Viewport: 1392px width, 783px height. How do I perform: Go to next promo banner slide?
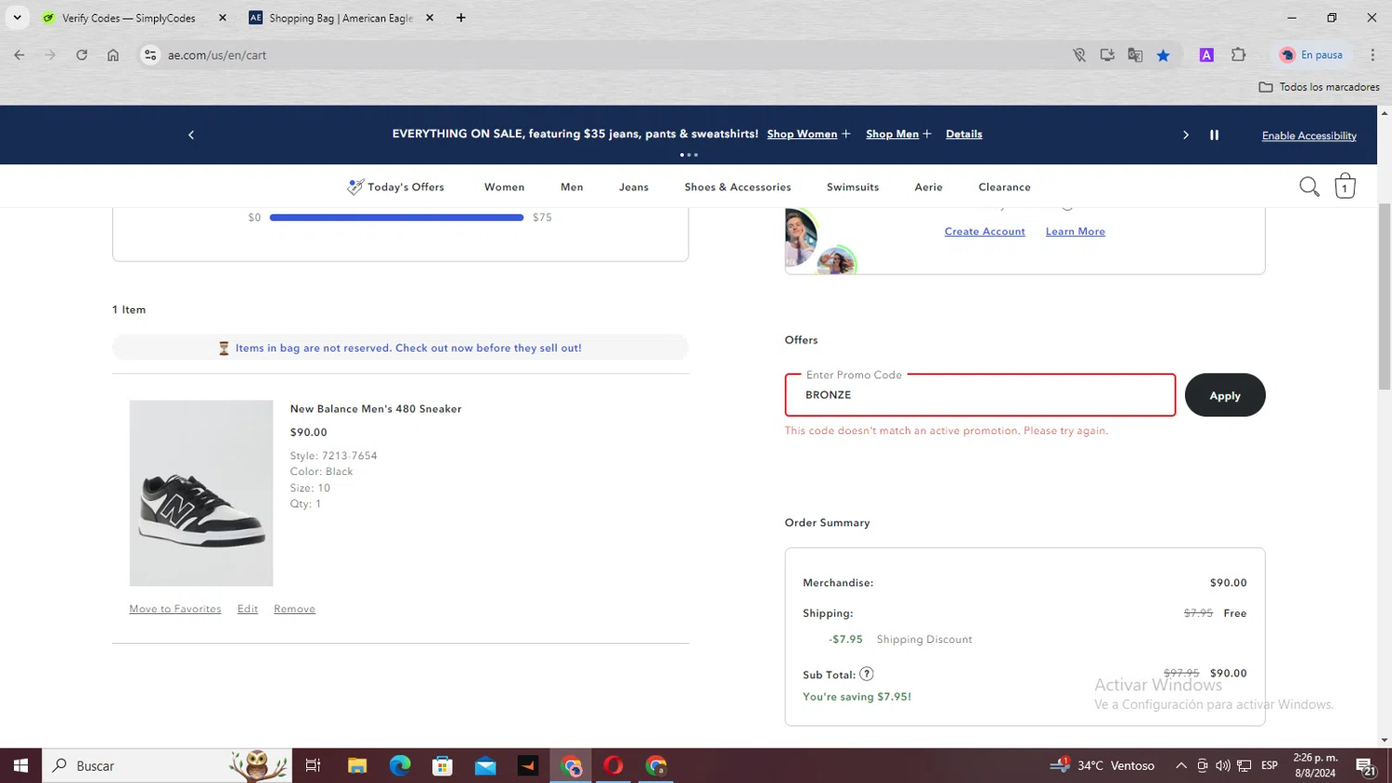pyautogui.click(x=1185, y=135)
